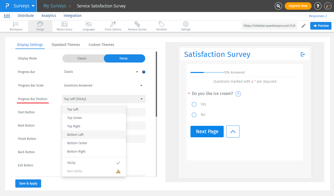334x196 pixels.
Task: Open the Analytics menu item
Action: [49, 16]
